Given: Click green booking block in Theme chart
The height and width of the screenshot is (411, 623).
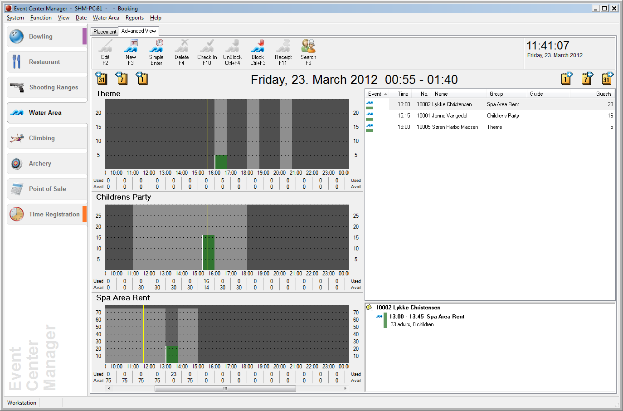Looking at the screenshot, I should pos(221,162).
